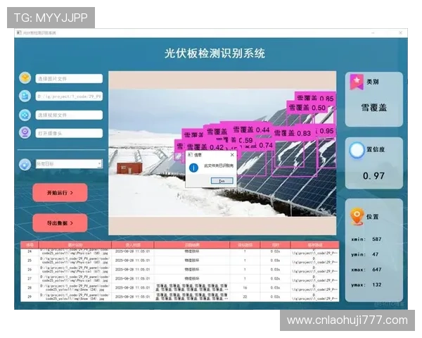Click the 保存路径 column header

[315, 245]
